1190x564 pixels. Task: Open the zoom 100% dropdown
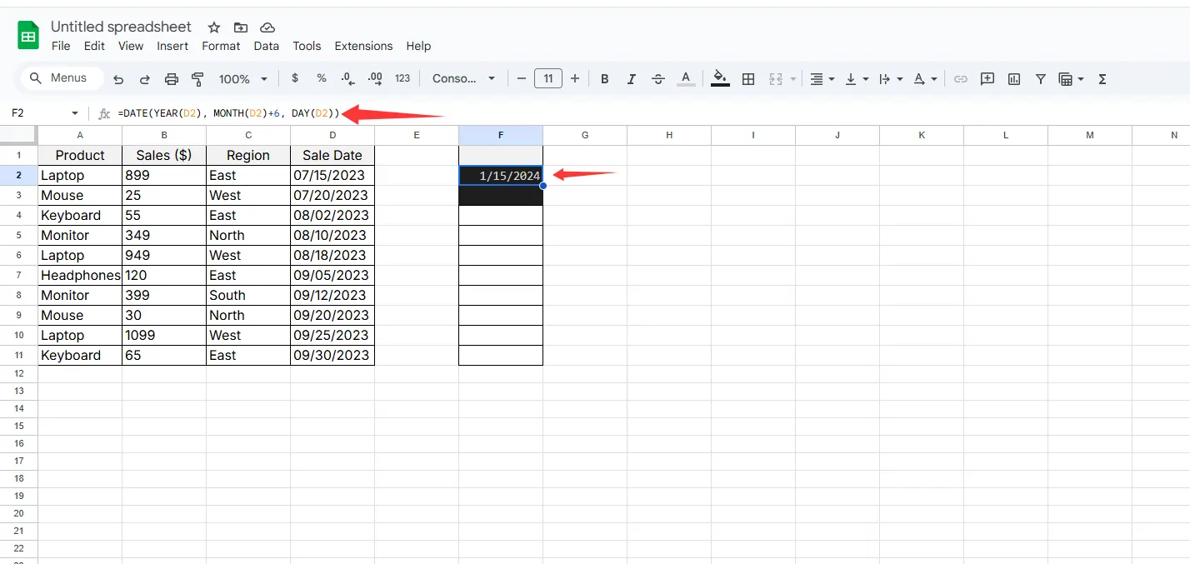click(x=242, y=79)
